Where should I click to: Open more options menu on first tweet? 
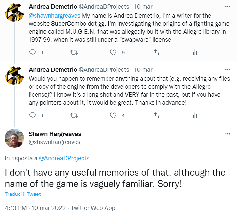pyautogui.click(x=227, y=7)
